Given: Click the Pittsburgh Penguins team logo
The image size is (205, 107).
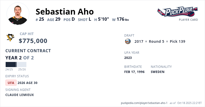Looking at the screenshot, I should coord(10,38).
